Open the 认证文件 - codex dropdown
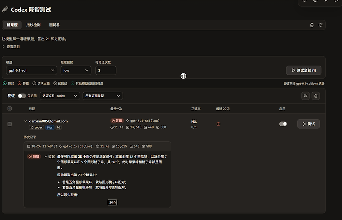 [60, 96]
